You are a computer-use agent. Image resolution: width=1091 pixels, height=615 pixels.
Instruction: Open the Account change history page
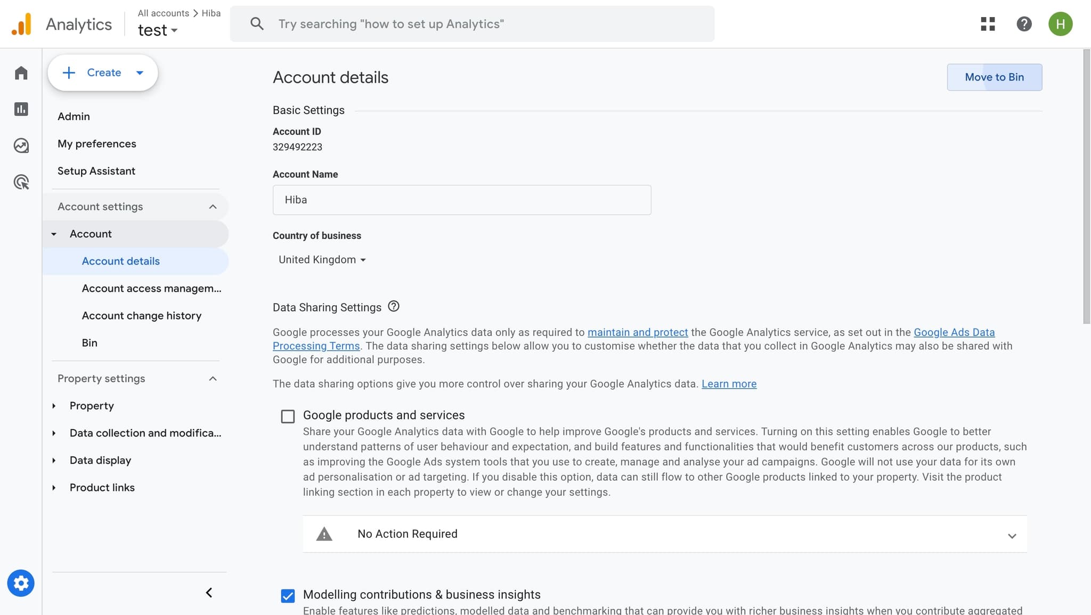[141, 315]
